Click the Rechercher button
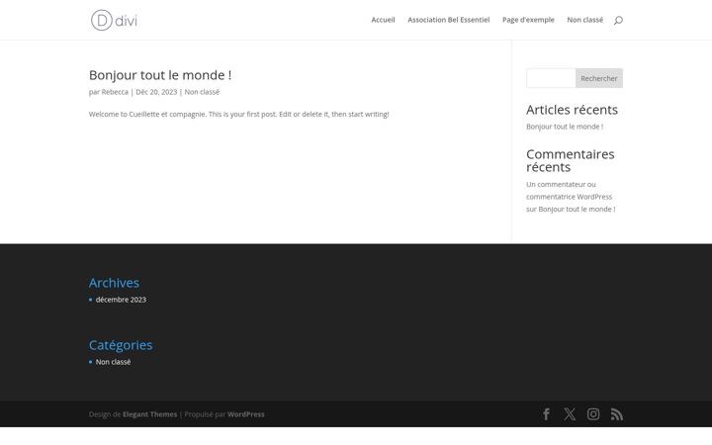The height and width of the screenshot is (445, 712). coord(599,78)
